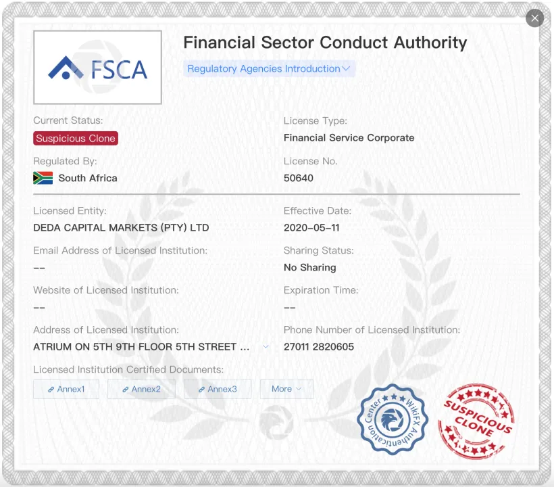554x487 pixels.
Task: Click the red Suspicious Clone stamp
Action: point(476,421)
